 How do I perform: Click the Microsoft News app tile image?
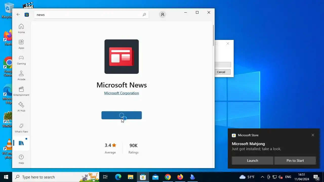[121, 57]
